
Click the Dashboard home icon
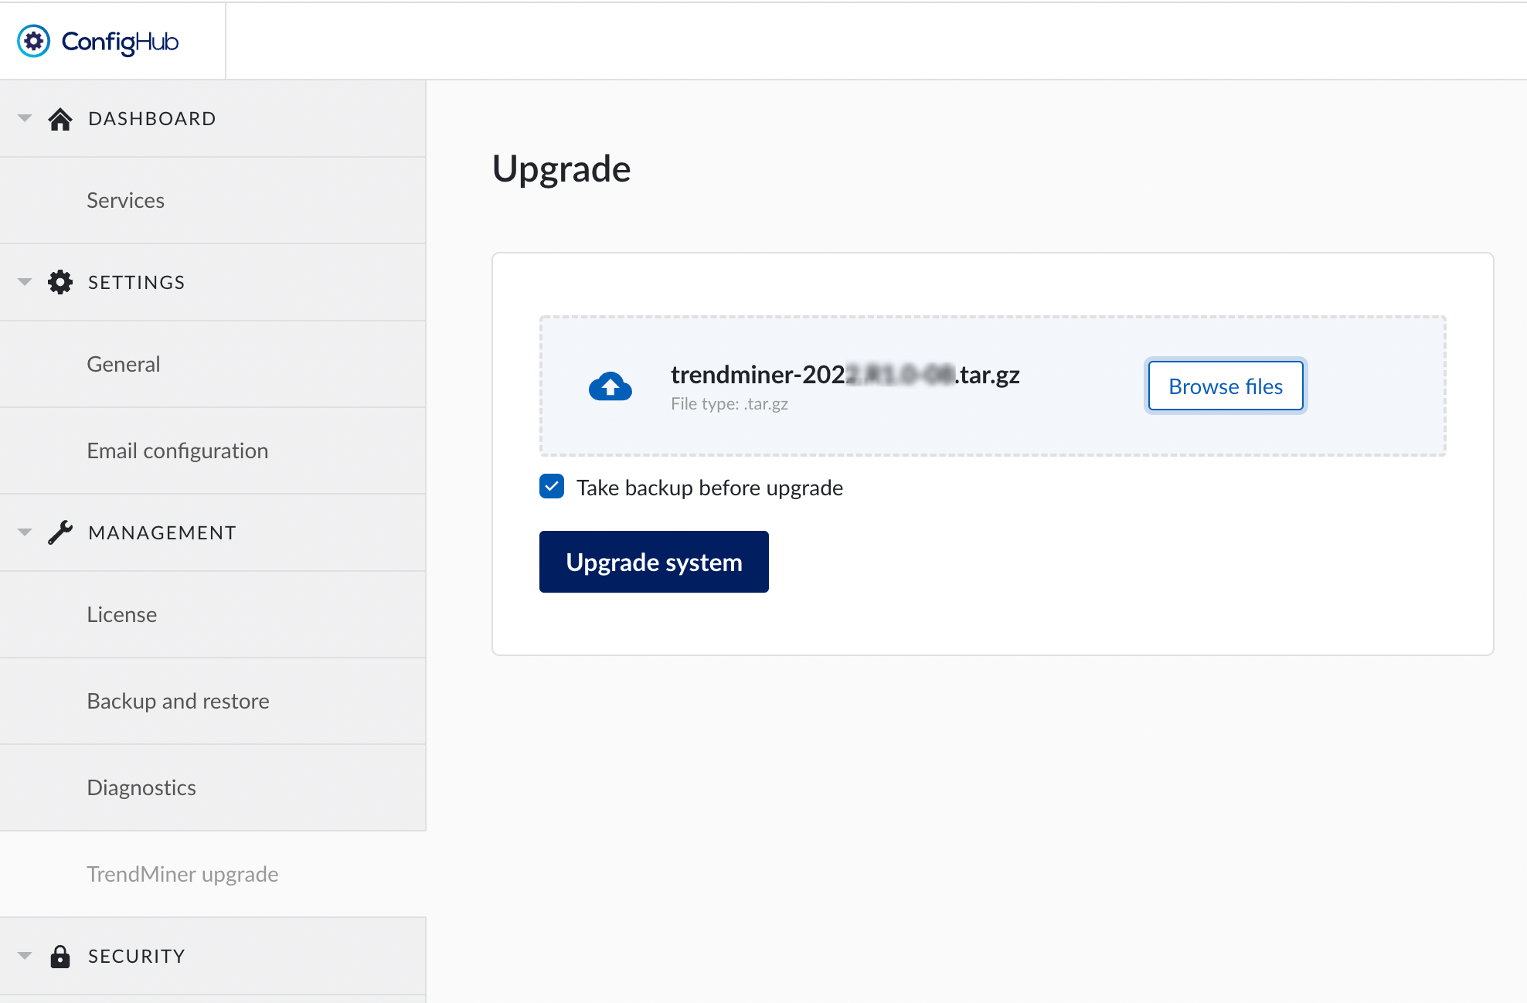click(60, 119)
